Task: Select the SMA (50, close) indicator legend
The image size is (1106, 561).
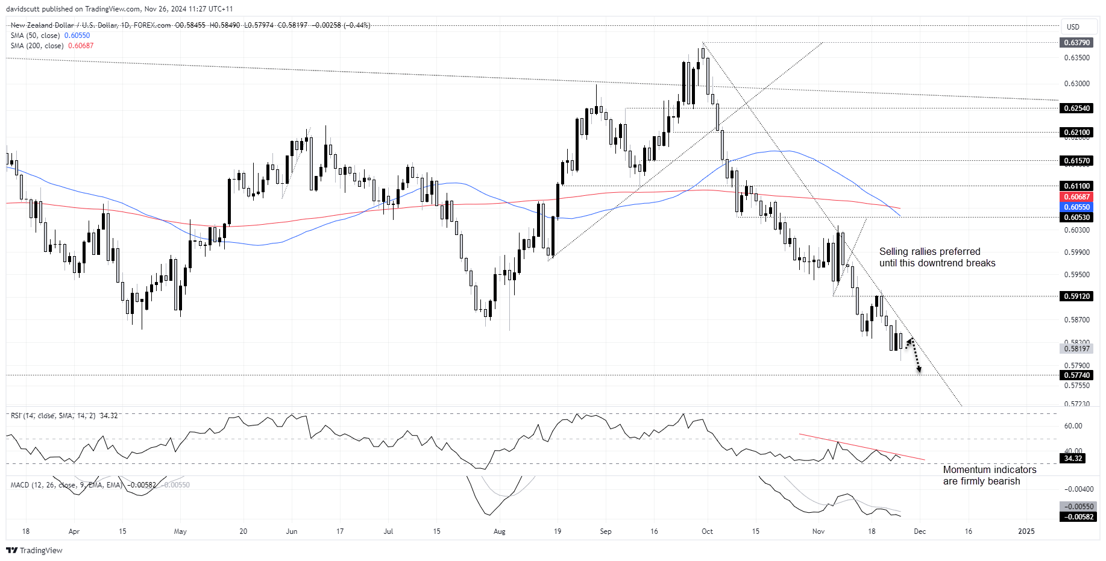Action: [35, 36]
